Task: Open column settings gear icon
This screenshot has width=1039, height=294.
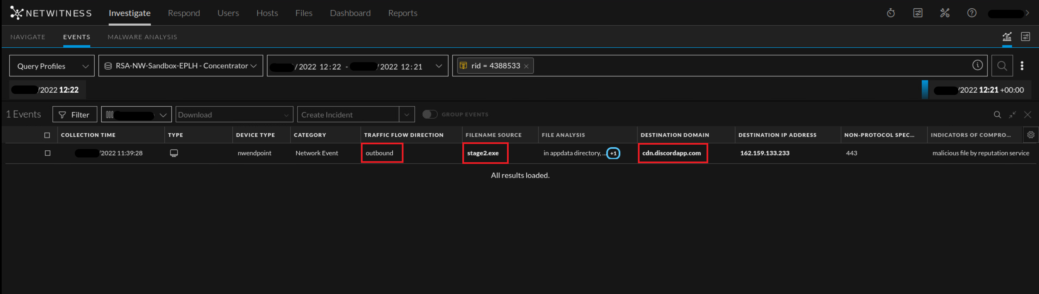Action: [1031, 135]
